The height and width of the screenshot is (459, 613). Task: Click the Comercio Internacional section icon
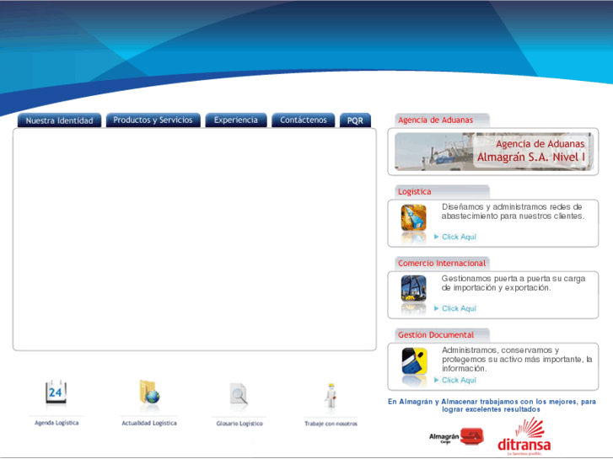[414, 289]
